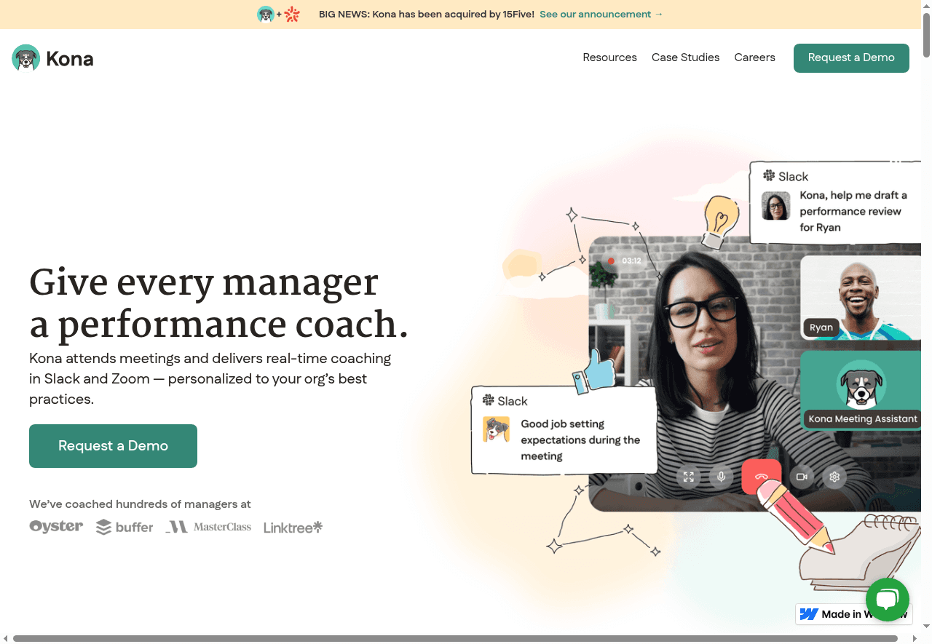Click the Webflow badge icon
The image size is (932, 644).
pyautogui.click(x=809, y=613)
